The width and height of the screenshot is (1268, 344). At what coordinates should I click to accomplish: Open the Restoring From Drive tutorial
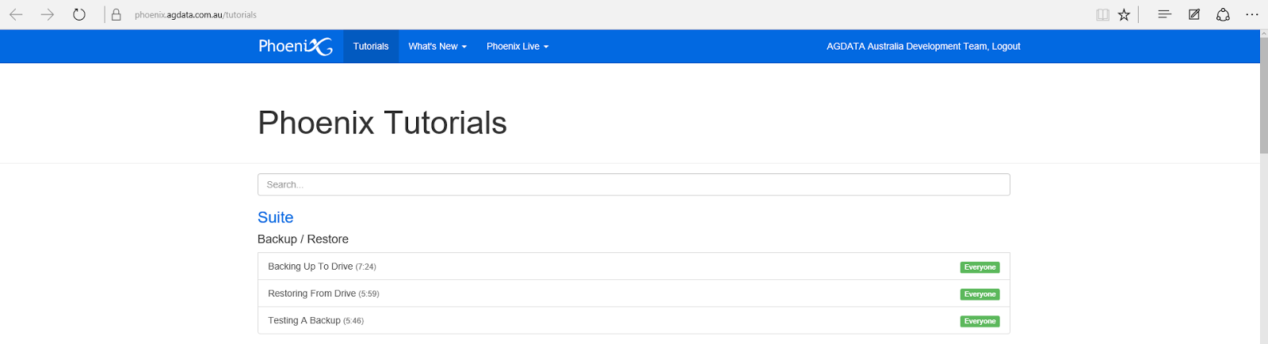pos(312,293)
